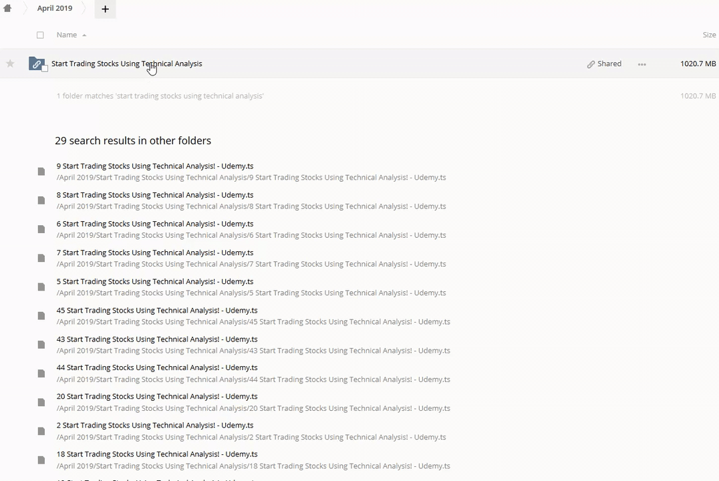Viewport: 719px width, 481px height.
Task: Click the home icon in breadcrumb
Action: [7, 9]
